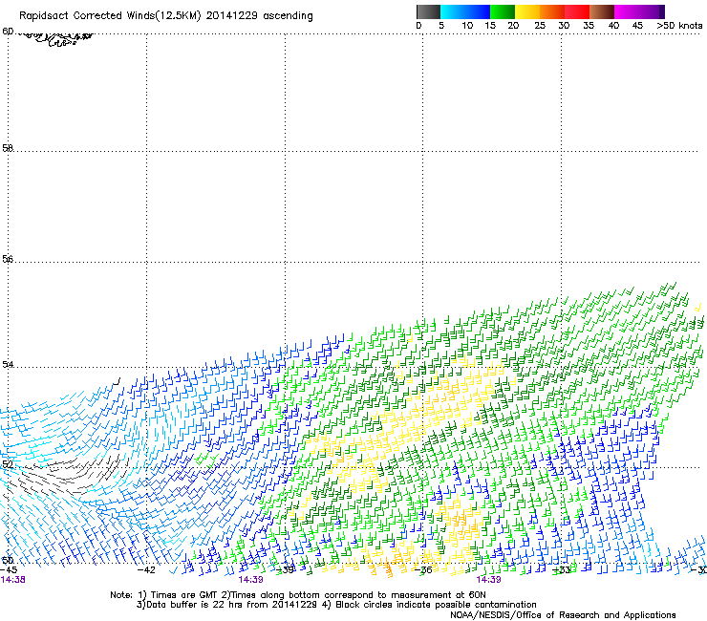Click the blue 10-15 knots legend color
This screenshot has height=621, width=707.
click(478, 11)
